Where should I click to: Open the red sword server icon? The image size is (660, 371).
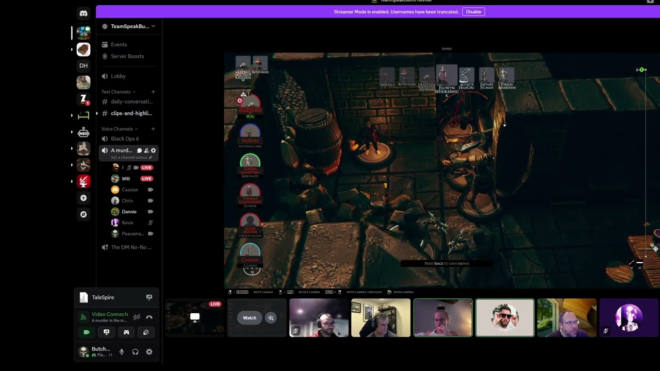84,181
